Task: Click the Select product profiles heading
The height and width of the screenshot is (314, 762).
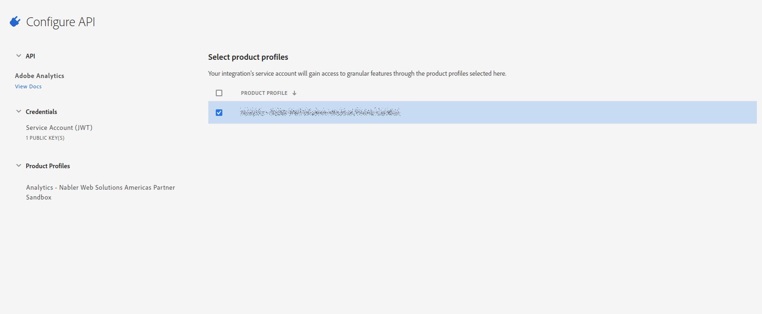Action: 248,57
